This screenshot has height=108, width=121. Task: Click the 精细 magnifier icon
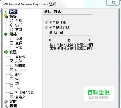[x=6, y=106]
